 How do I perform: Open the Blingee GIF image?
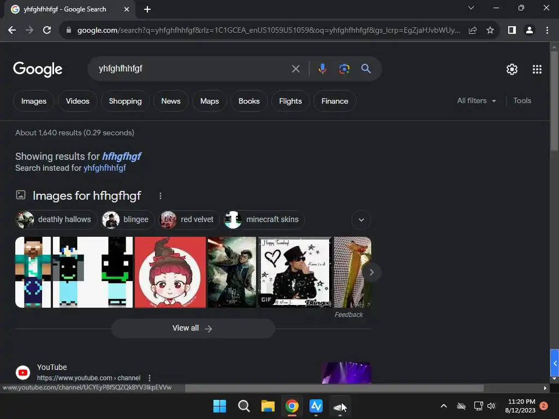click(295, 272)
